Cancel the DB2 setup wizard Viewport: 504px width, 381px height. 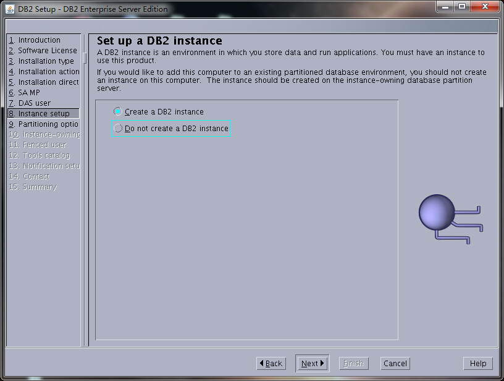pos(395,363)
